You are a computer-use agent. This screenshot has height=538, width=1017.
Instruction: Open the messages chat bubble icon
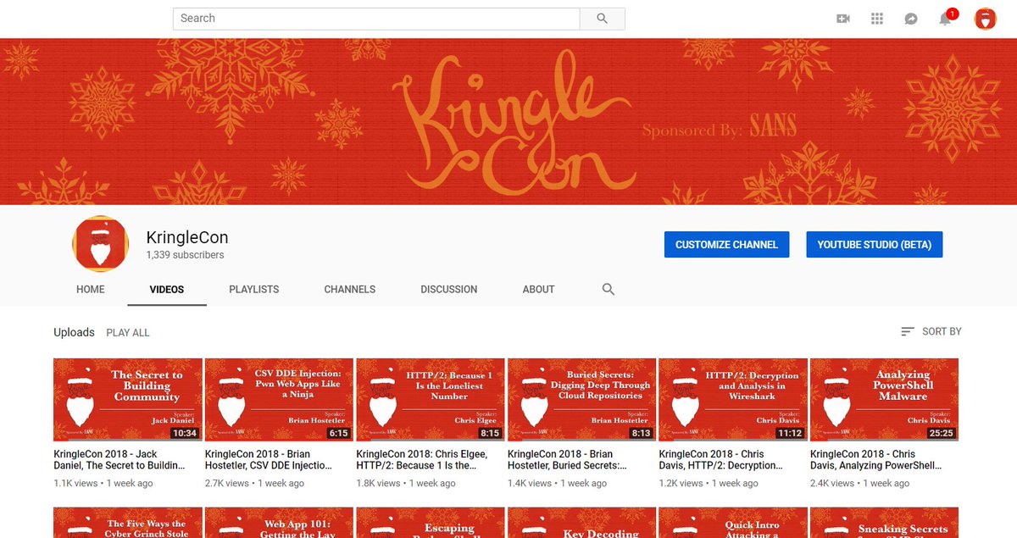pyautogui.click(x=911, y=19)
